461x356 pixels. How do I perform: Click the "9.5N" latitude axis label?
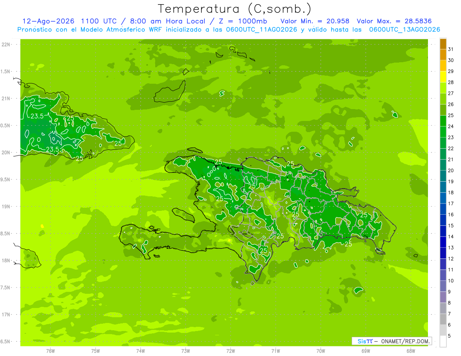5,179
